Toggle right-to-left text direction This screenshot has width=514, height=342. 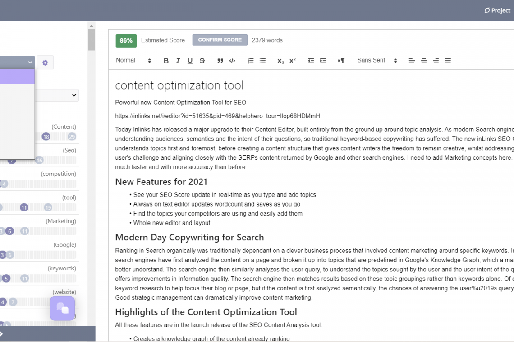pyautogui.click(x=341, y=61)
